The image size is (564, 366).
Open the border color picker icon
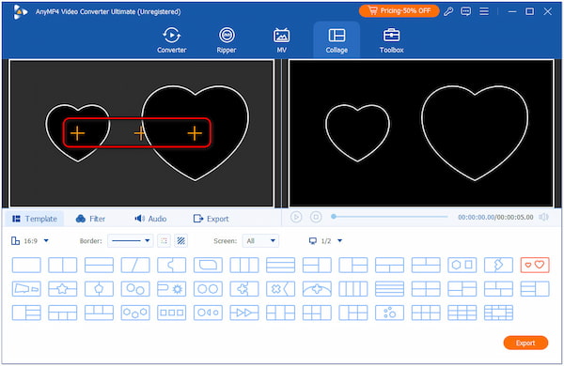click(164, 240)
